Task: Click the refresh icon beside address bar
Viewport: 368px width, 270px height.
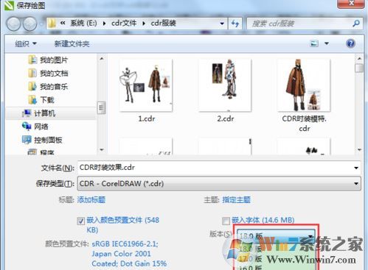Action: pyautogui.click(x=235, y=24)
